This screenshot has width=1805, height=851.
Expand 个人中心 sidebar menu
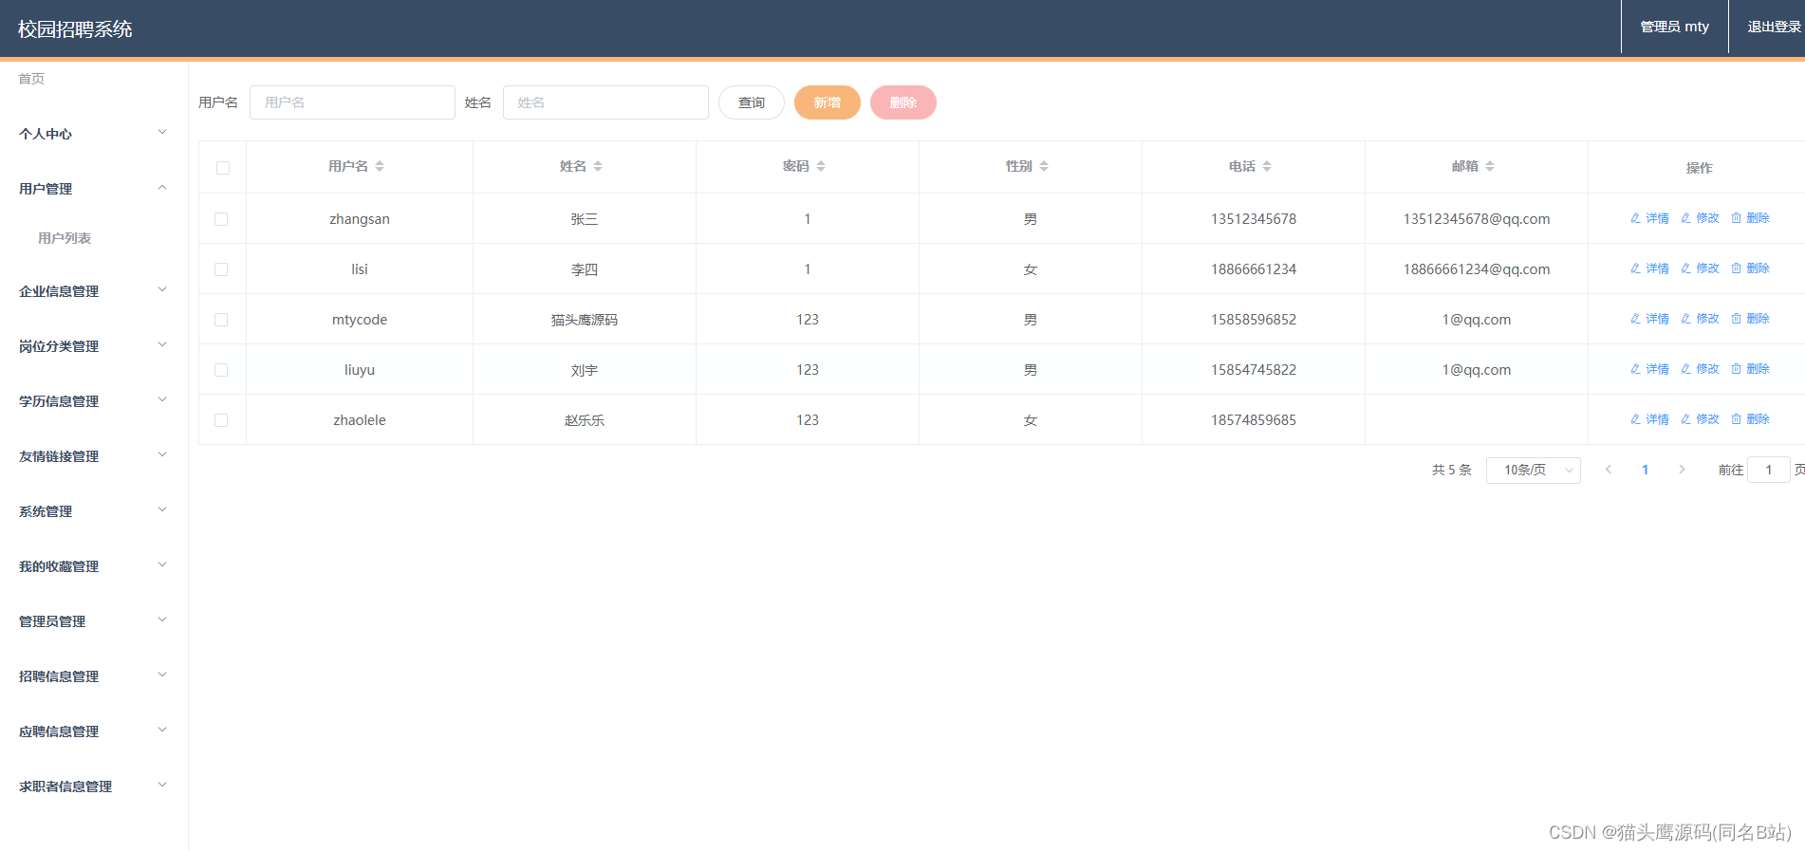coord(93,134)
